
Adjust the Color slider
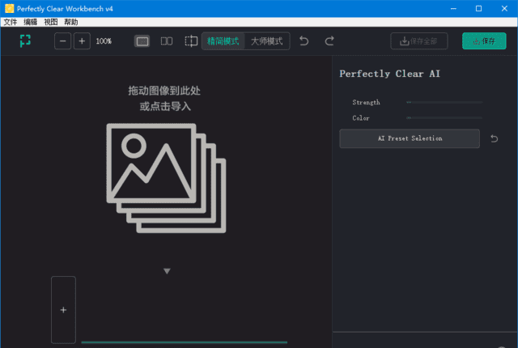pyautogui.click(x=444, y=118)
